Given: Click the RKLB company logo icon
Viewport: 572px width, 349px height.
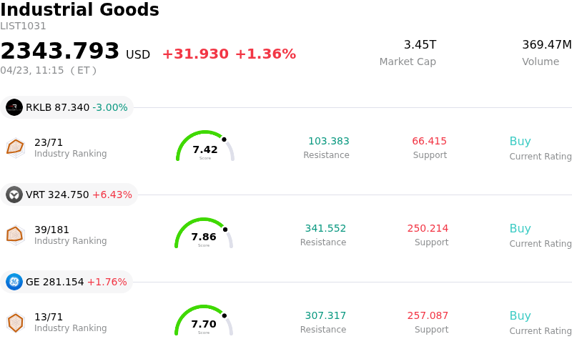Looking at the screenshot, I should [14, 107].
